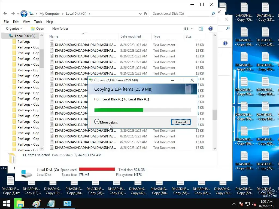Click the network tray icon
The height and width of the screenshot is (209, 279).
(247, 204)
